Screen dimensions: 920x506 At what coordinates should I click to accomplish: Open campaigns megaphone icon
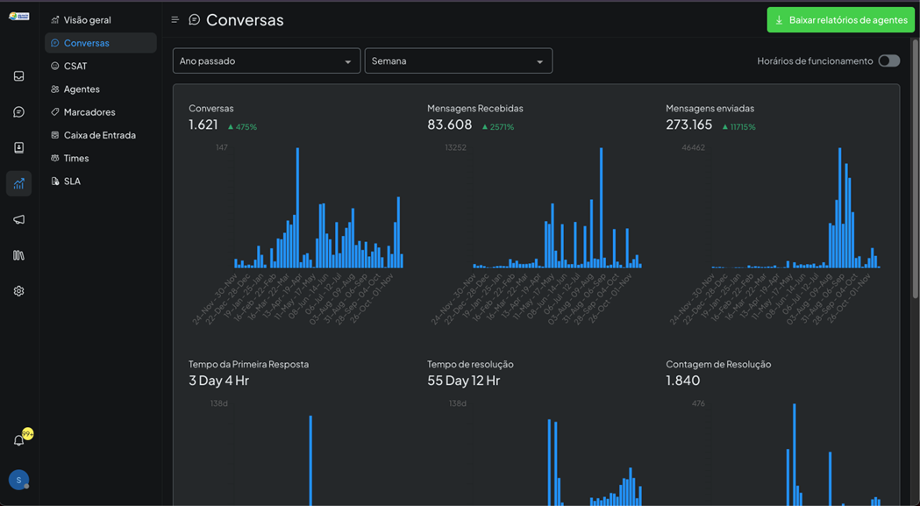pos(18,219)
